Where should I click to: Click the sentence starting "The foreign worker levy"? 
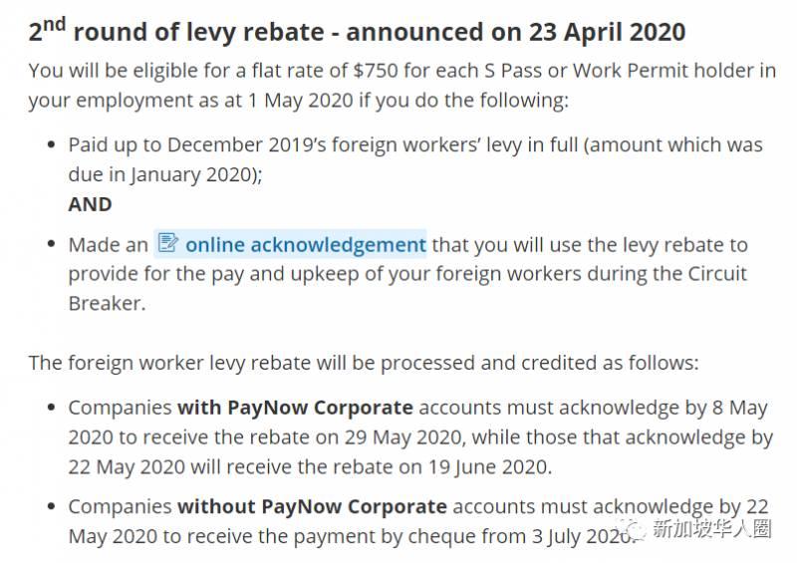click(364, 363)
